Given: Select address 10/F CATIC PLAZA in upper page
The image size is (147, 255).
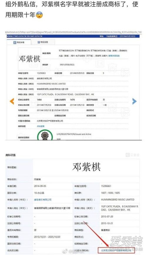Looking at the screenshot, I should [x=65, y=94].
